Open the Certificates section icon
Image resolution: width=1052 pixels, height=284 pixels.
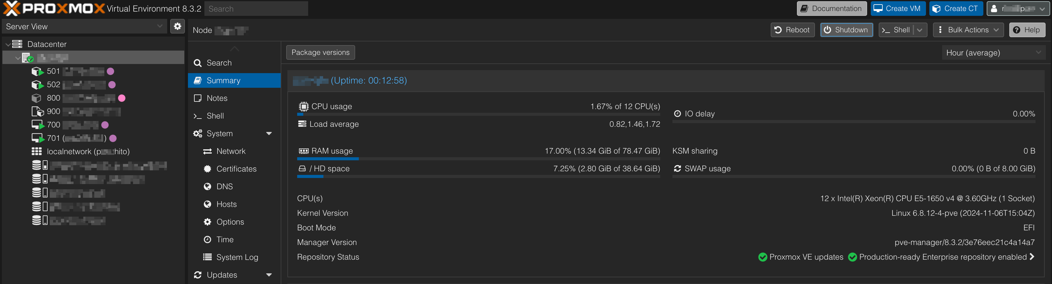tap(207, 169)
